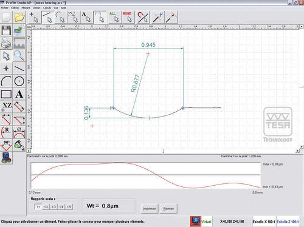The image size is (304, 227).
Task: Set z scale ratio to 1:4
Action: tap(61, 207)
